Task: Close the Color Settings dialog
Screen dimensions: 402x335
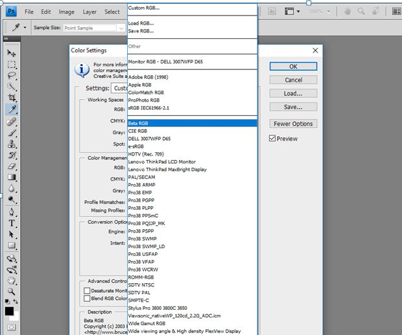Action: coord(315,51)
